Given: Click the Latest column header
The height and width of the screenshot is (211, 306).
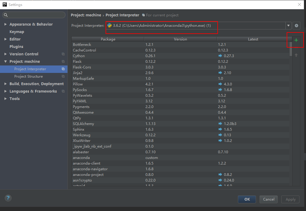Looking at the screenshot, I should click(x=253, y=39).
